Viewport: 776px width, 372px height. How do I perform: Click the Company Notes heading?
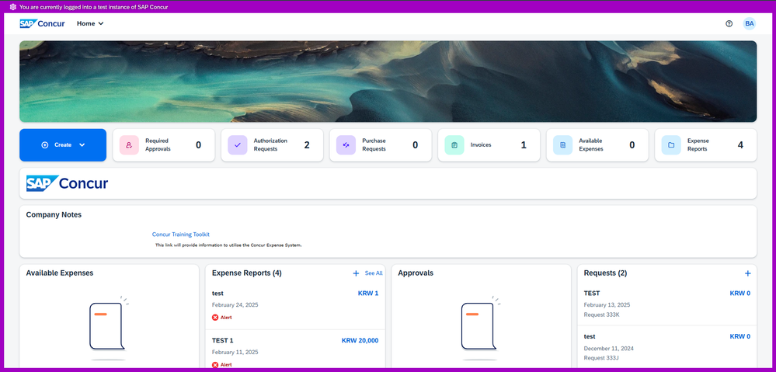click(54, 214)
